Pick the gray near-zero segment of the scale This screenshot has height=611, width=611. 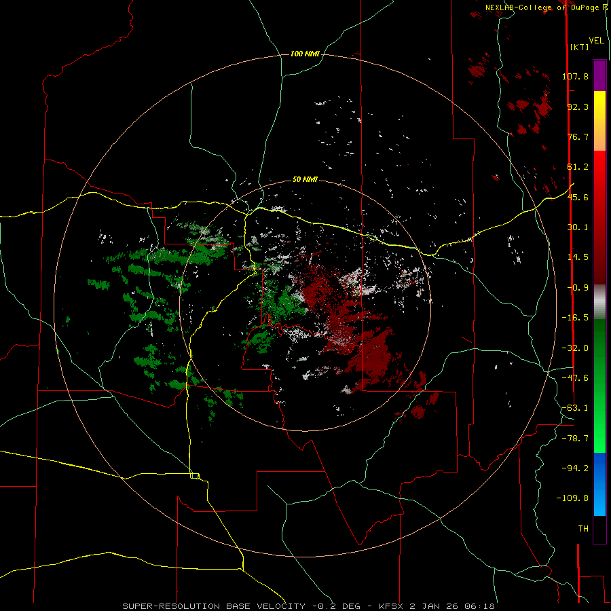click(599, 301)
